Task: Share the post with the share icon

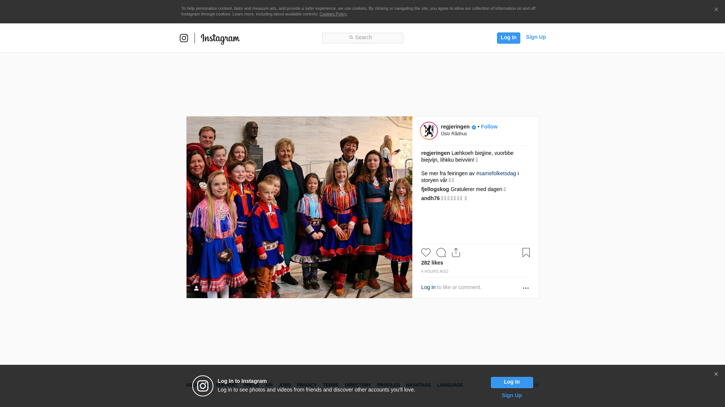Action: [456, 252]
